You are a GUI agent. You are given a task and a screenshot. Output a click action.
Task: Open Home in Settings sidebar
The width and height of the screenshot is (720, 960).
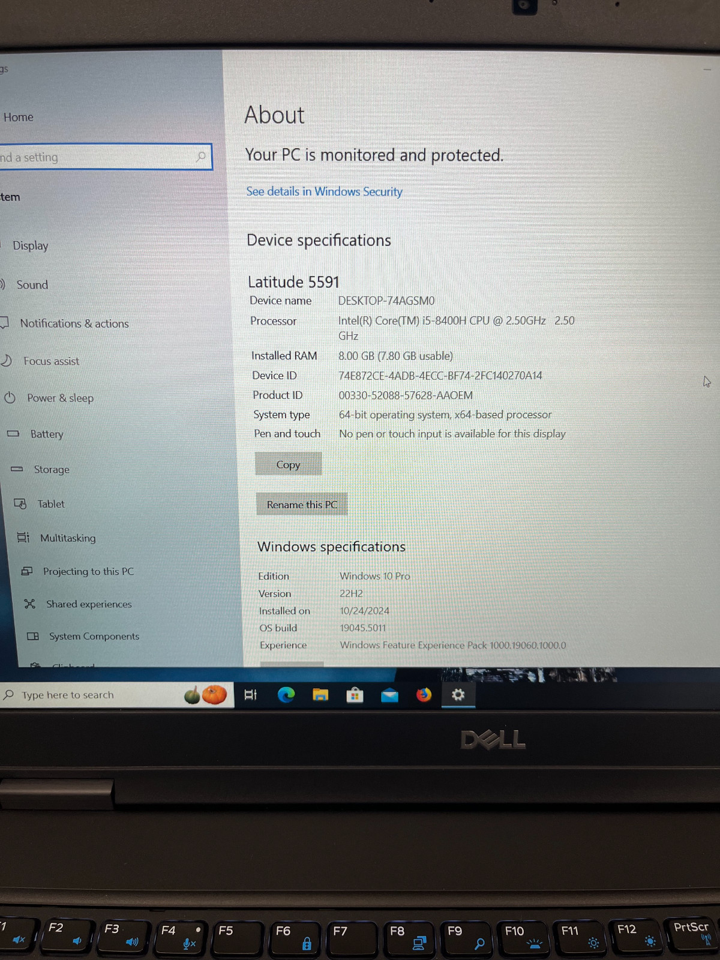point(18,117)
